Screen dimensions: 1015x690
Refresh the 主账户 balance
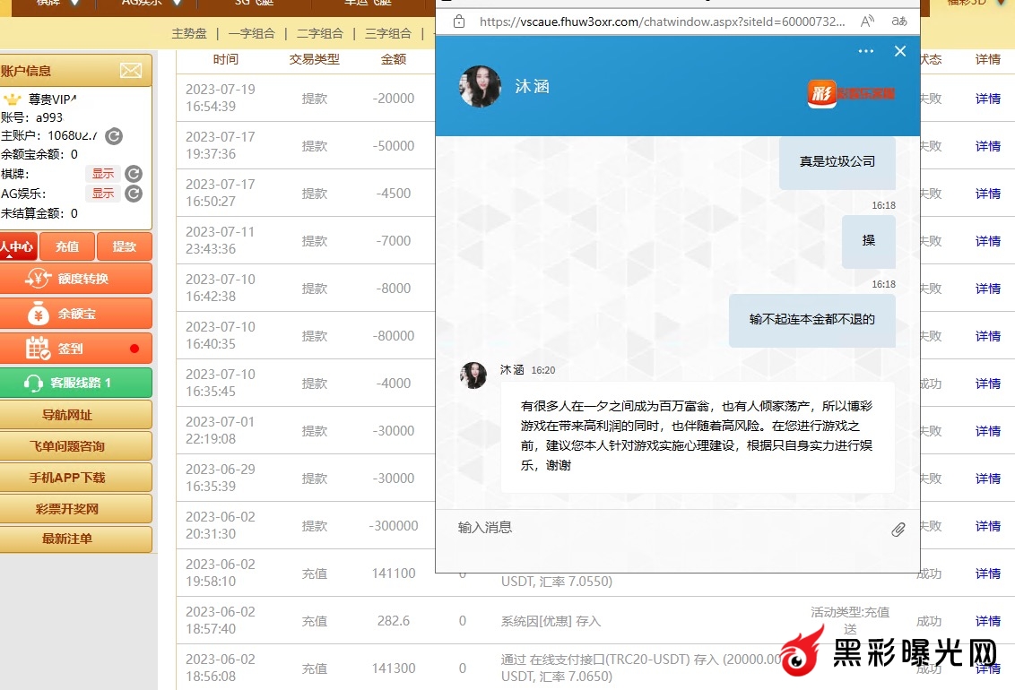click(114, 136)
